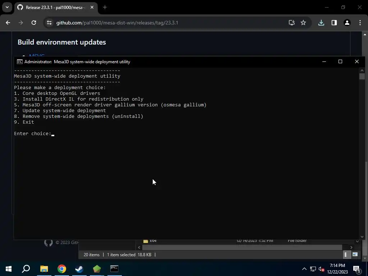Click 'Please make a deployment choice' text

point(60,88)
